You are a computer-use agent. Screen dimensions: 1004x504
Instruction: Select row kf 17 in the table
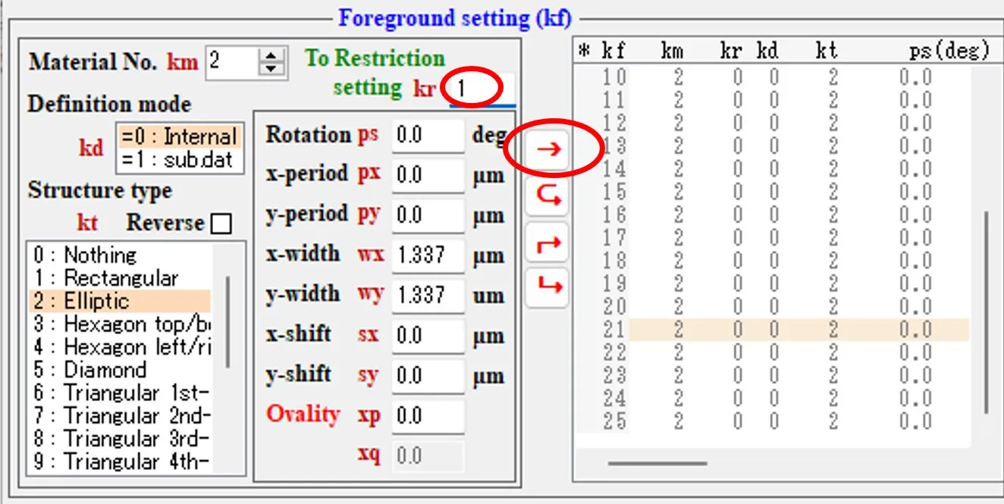[773, 238]
